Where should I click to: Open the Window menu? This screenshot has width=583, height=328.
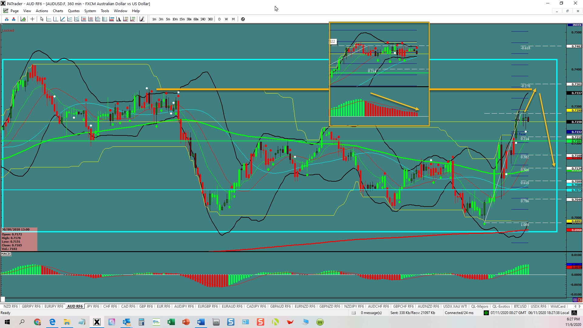(121, 11)
